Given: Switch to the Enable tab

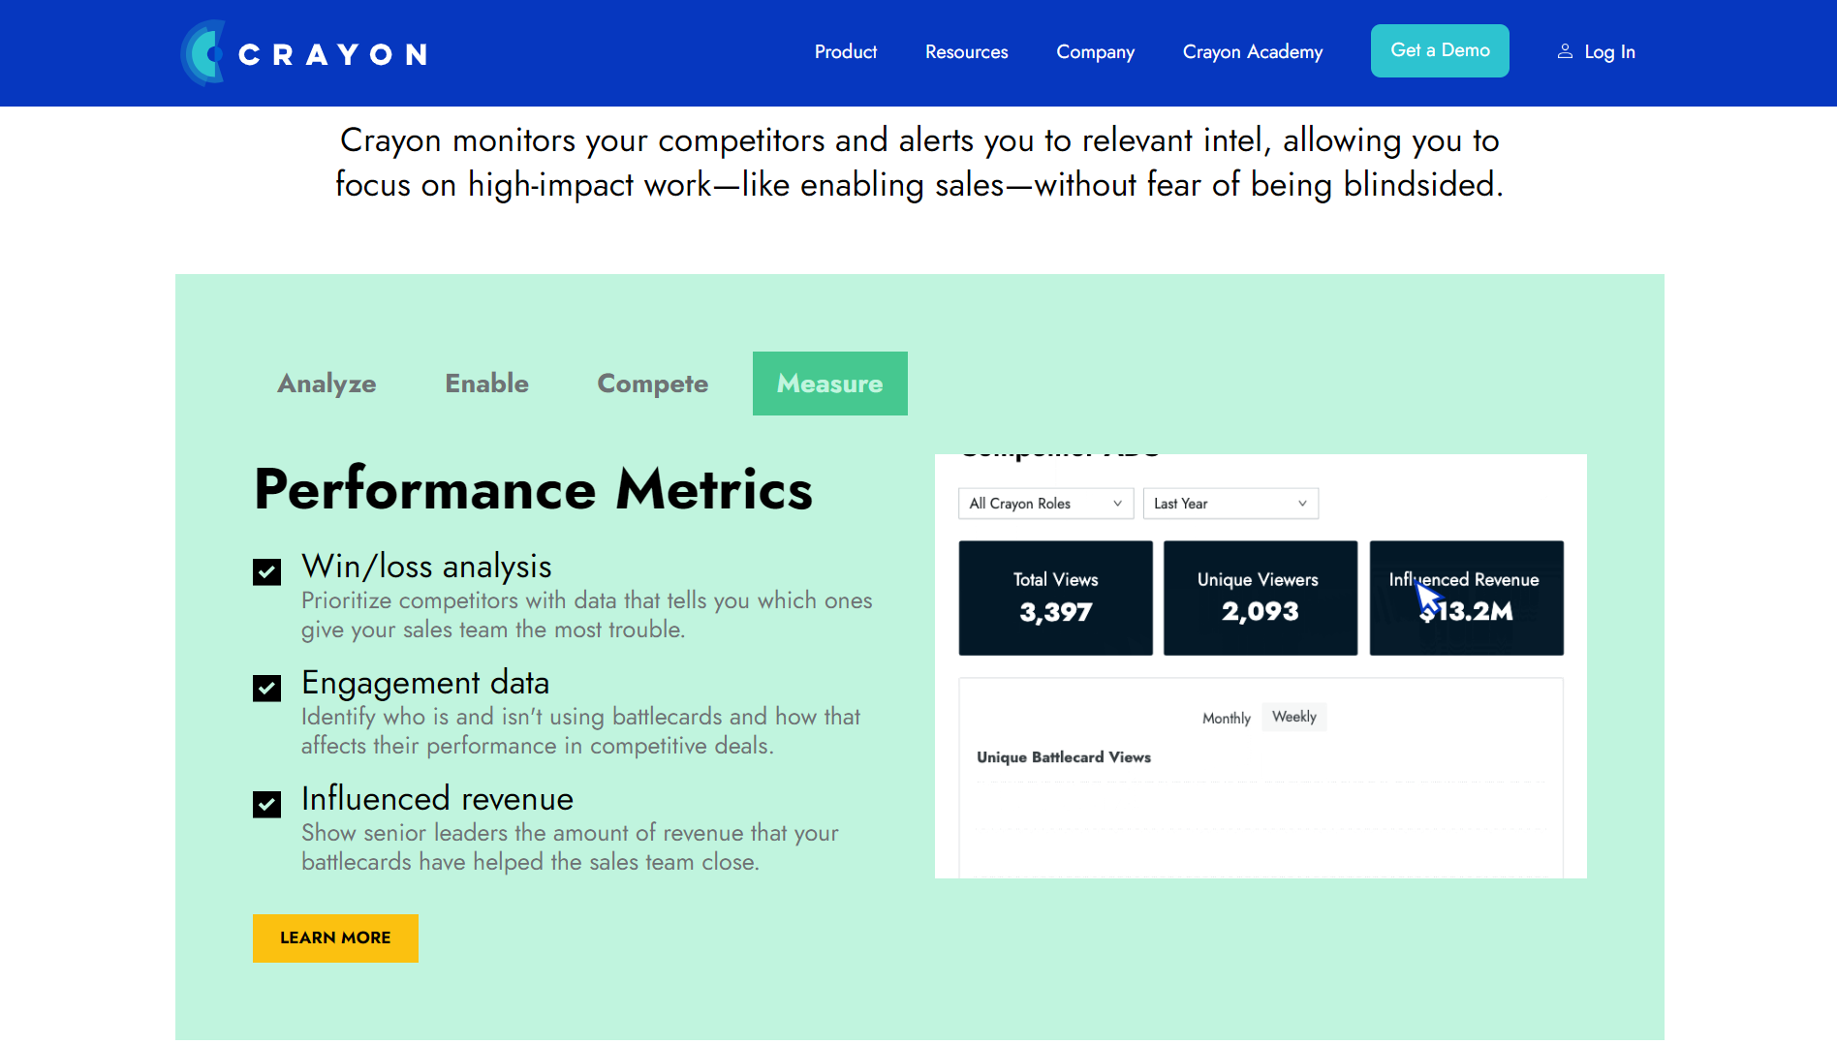Looking at the screenshot, I should (486, 384).
